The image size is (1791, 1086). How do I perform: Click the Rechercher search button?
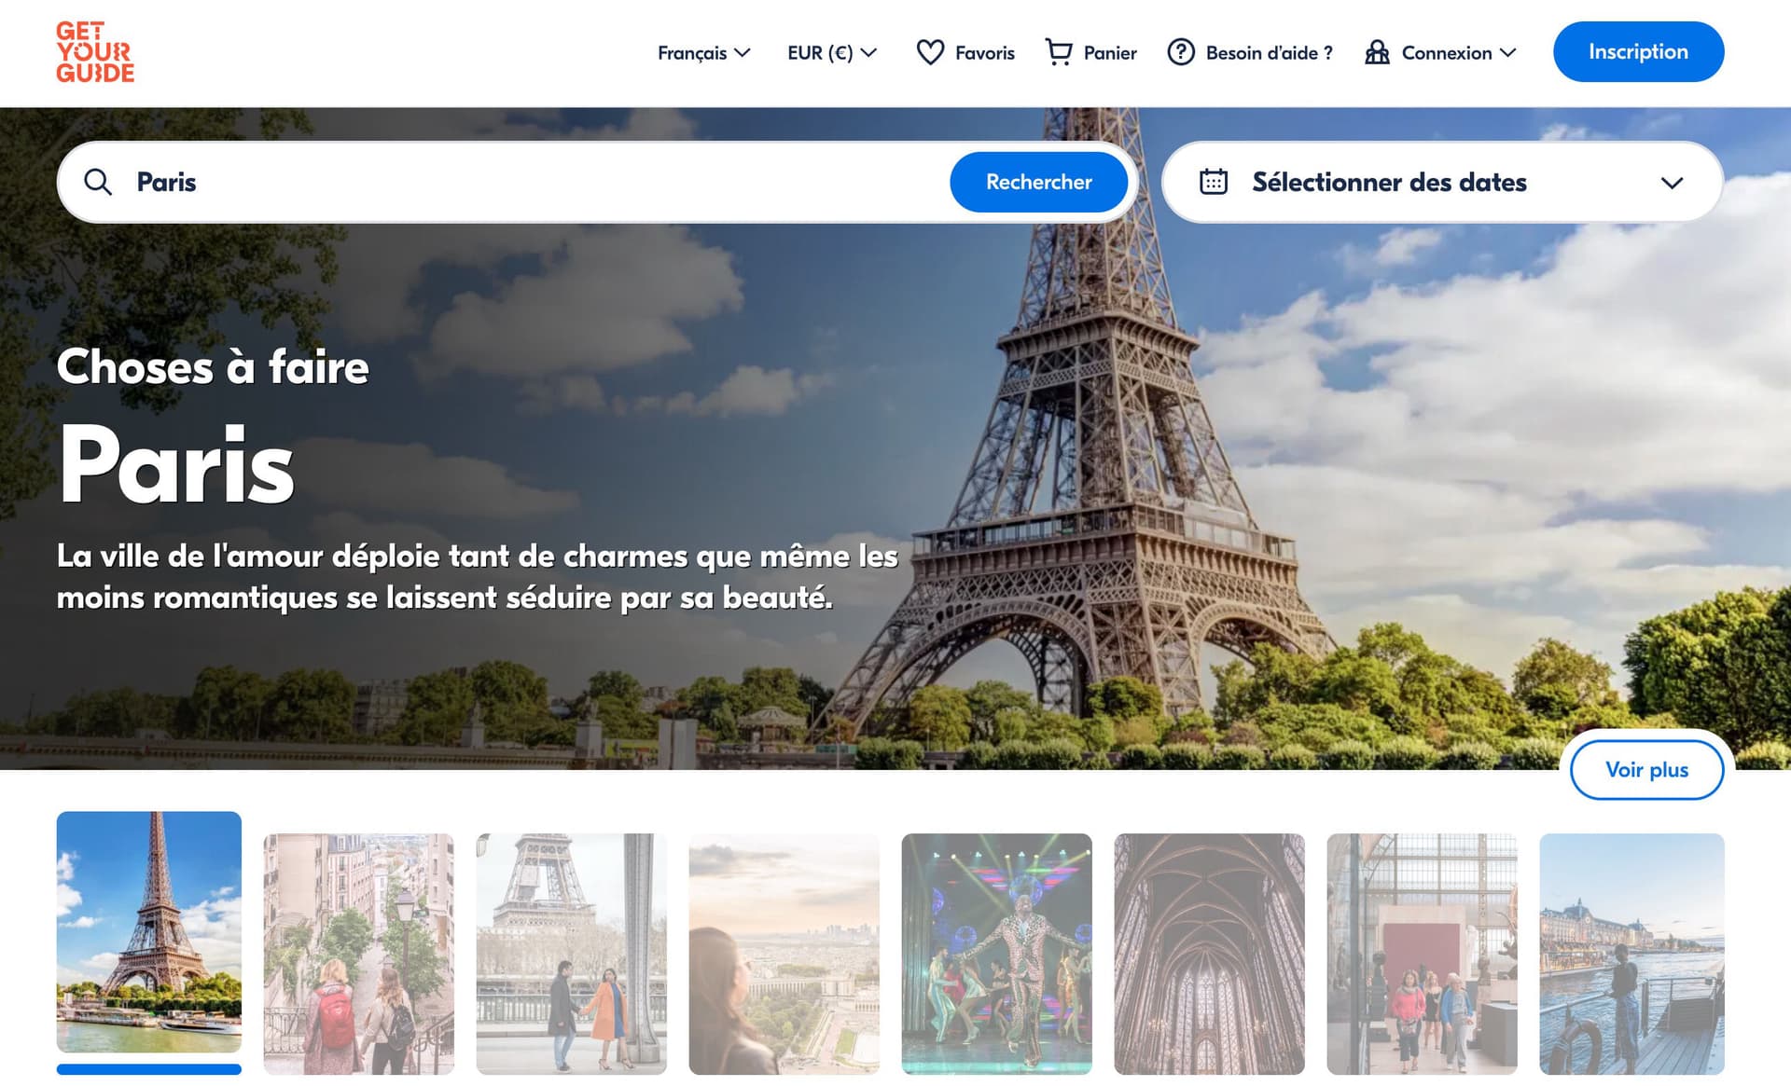(1038, 182)
